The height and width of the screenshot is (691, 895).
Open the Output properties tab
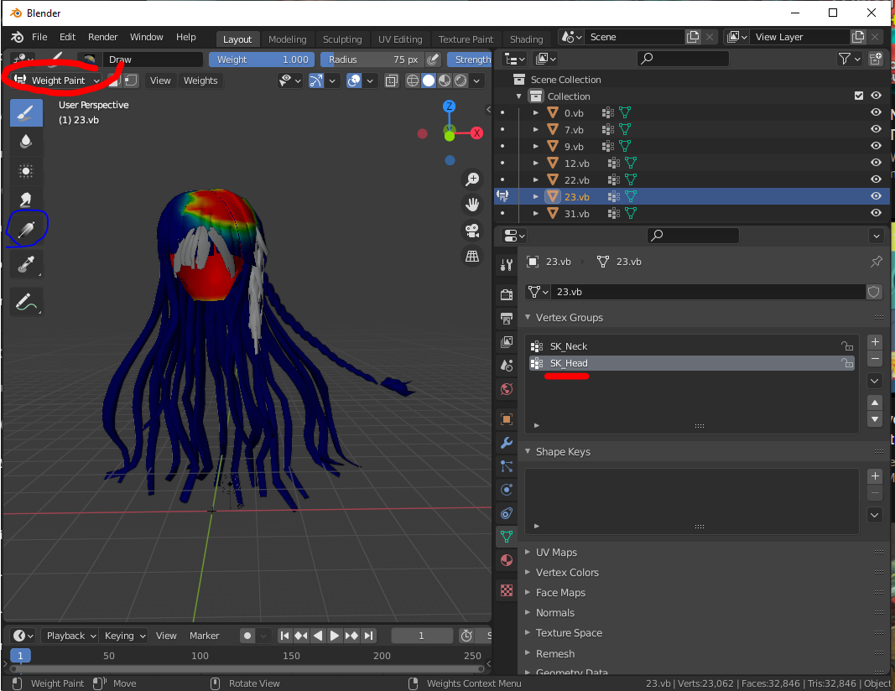[x=507, y=318]
